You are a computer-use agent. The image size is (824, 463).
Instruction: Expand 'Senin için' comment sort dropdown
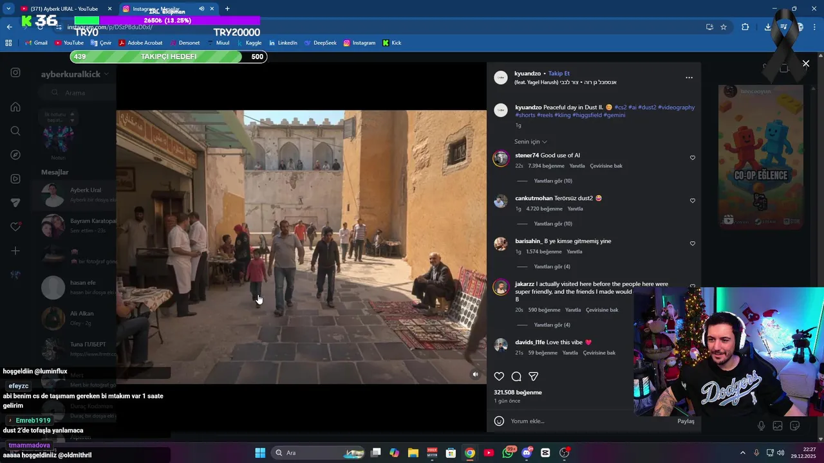[x=530, y=141]
